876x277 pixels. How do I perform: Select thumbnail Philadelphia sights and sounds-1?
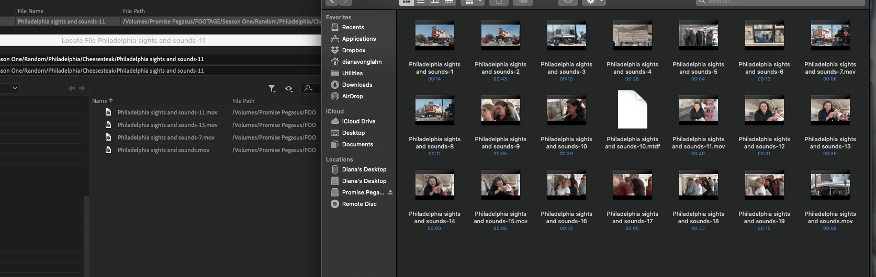coord(435,36)
